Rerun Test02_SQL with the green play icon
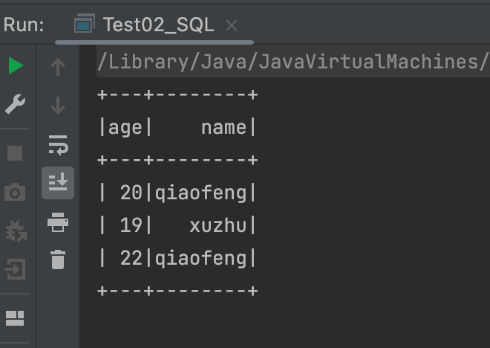490x348 pixels. [x=16, y=66]
